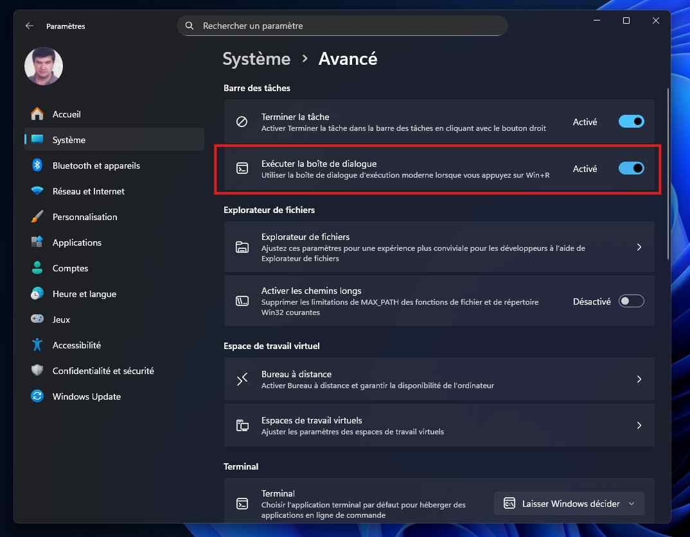Open the Laisser Windows décider dropdown
Screen dimensions: 690x537
pyautogui.click(x=569, y=504)
